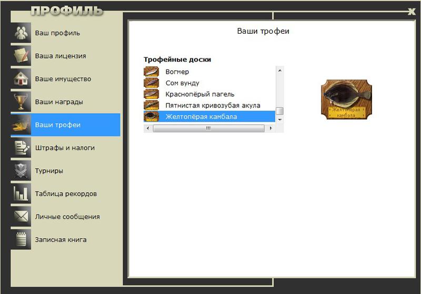Viewport: 421px width, 294px height.
Task: Click the house icon for Ваше имущество
Action: [21, 79]
